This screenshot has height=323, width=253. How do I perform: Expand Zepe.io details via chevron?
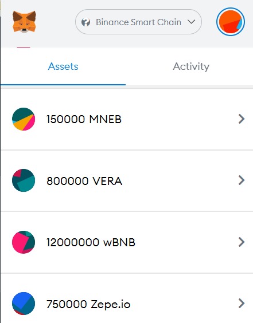242,303
